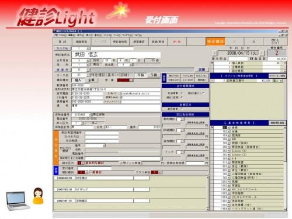Go to the 次 next record button
The height and width of the screenshot is (219, 292).
point(253,41)
